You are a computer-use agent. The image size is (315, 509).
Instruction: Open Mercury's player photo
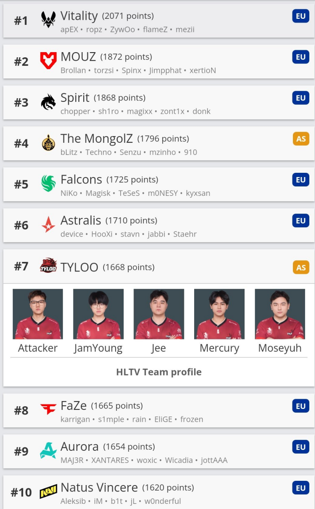click(219, 314)
